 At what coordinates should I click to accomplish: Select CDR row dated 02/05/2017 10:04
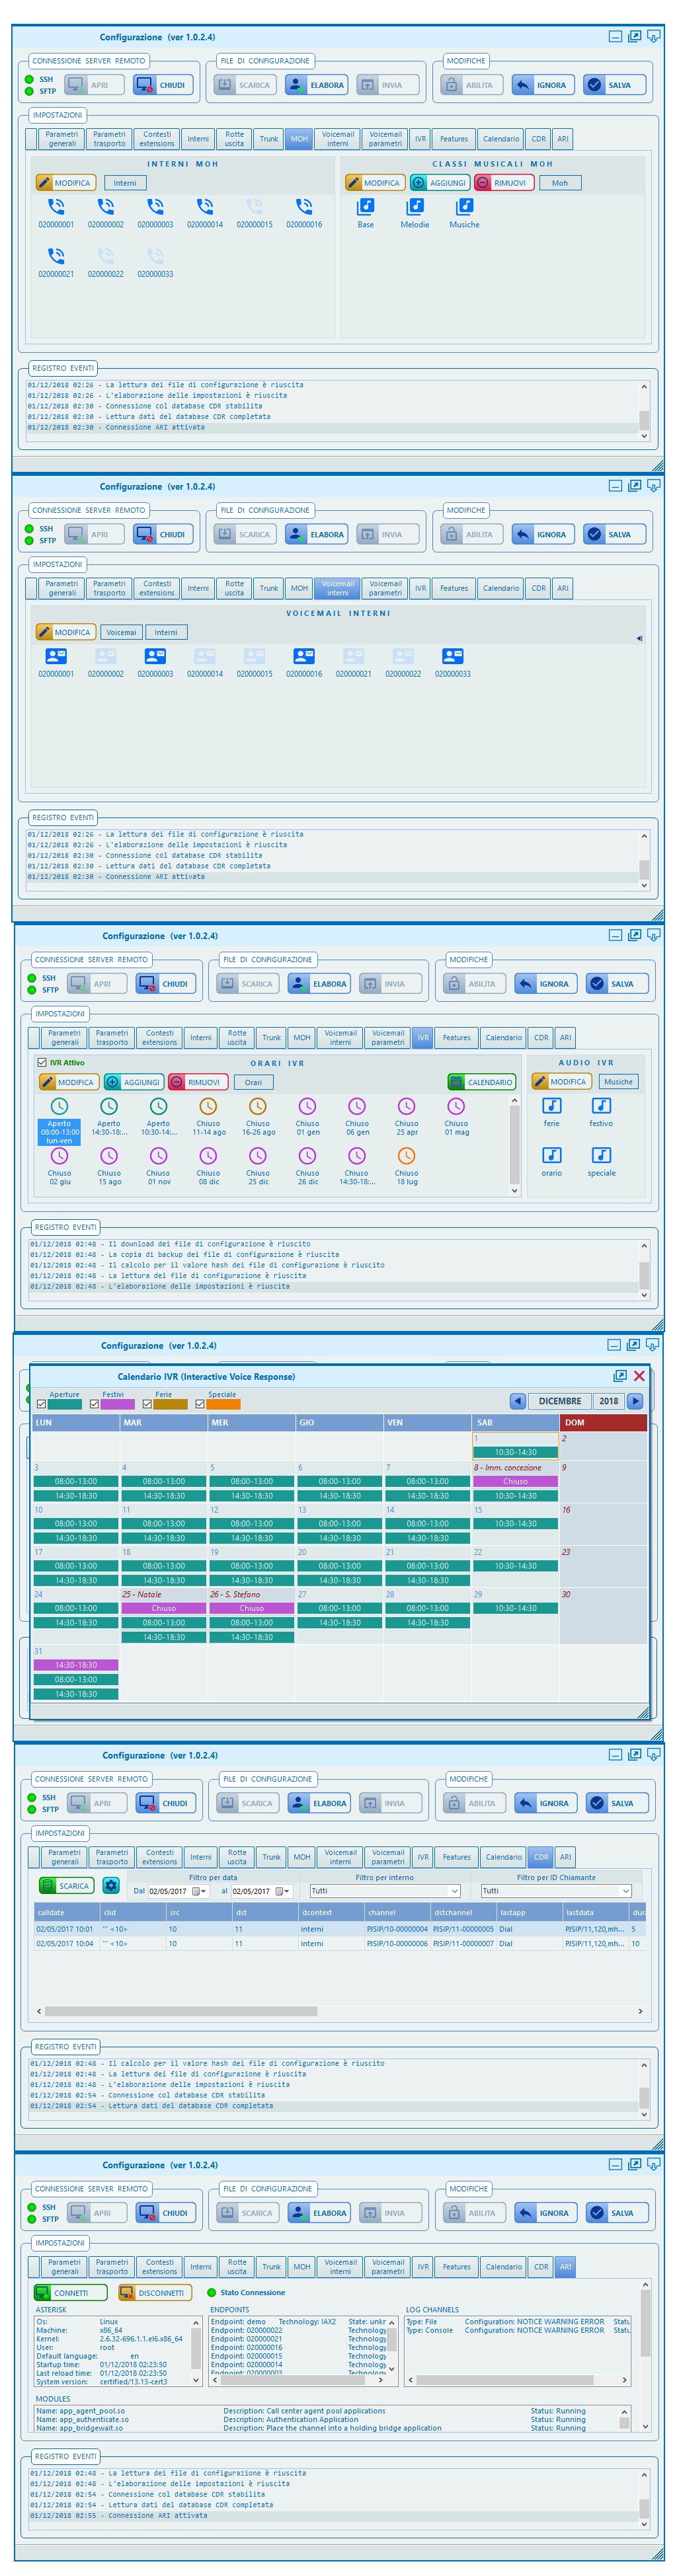point(340,1944)
